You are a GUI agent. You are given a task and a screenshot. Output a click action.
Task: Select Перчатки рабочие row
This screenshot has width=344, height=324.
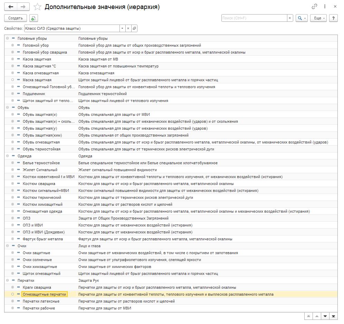coord(171,308)
